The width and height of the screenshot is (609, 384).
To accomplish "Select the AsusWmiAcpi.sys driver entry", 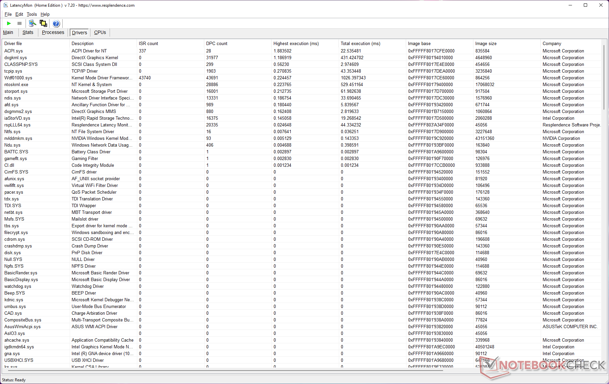I will (22, 327).
